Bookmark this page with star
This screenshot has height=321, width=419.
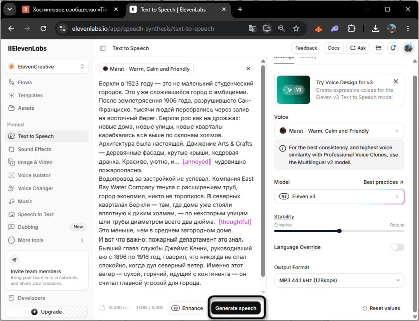click(x=296, y=28)
